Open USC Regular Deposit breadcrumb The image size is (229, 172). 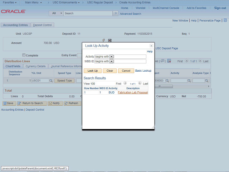coord(100,3)
